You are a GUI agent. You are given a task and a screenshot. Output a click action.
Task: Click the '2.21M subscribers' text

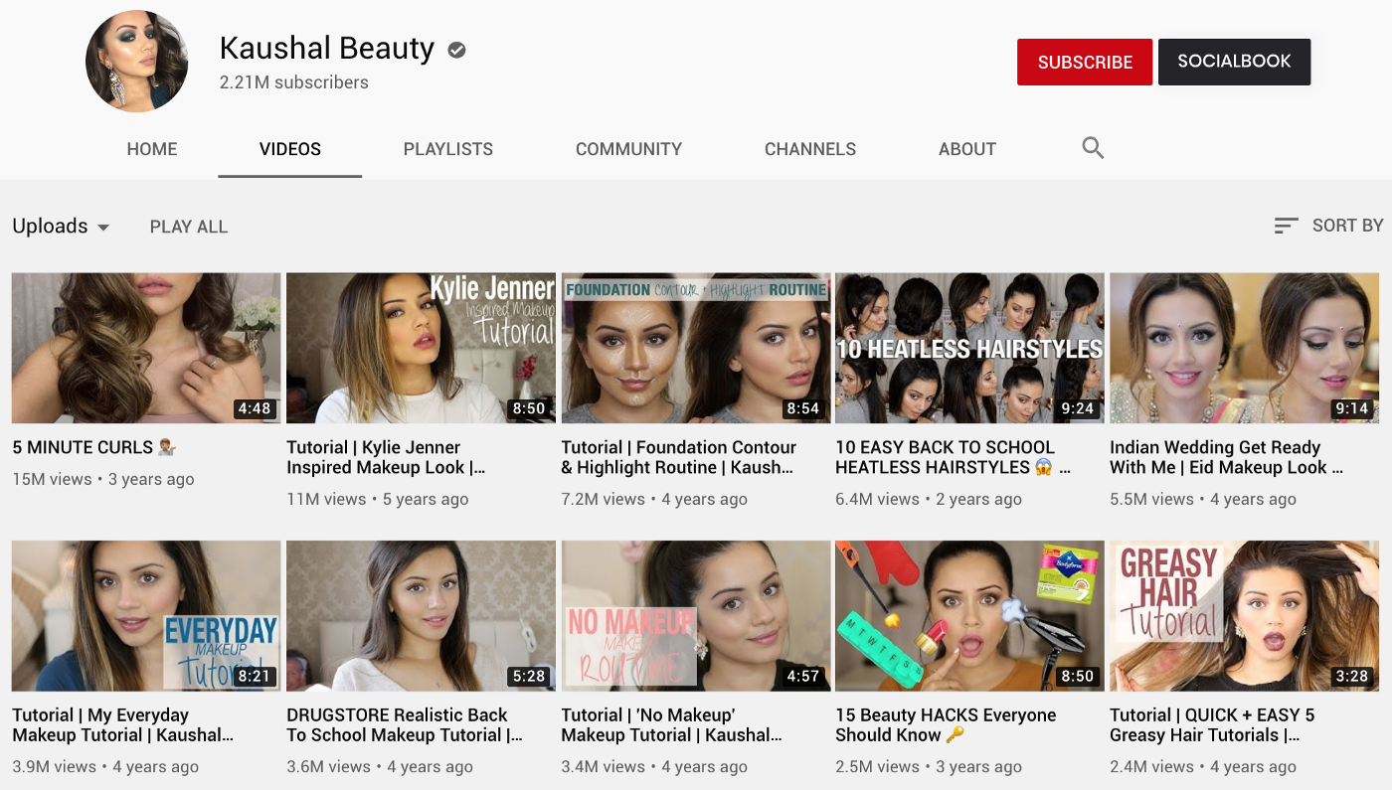click(294, 82)
